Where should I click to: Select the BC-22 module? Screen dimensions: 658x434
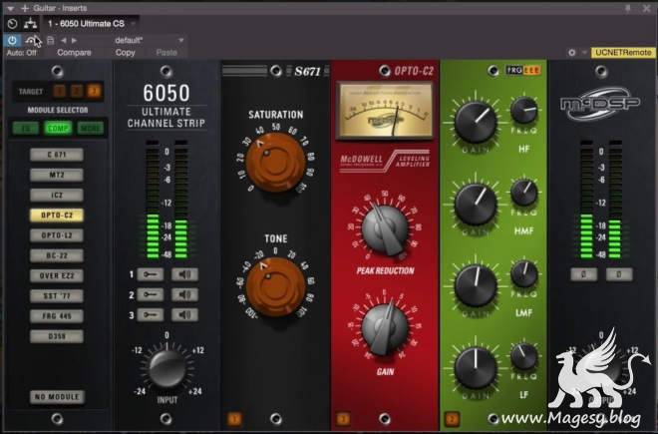point(57,255)
